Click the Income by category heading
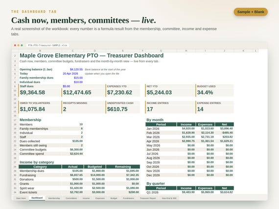Screen dimensions: 279x209 click(x=37, y=162)
